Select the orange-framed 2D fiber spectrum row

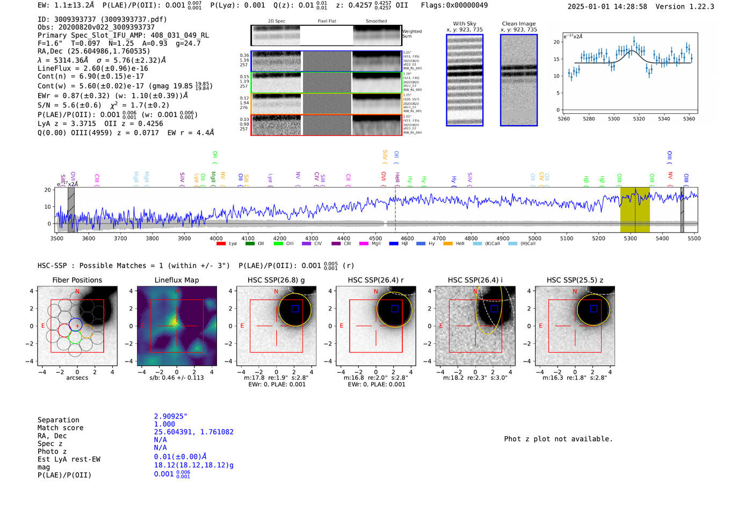[326, 104]
